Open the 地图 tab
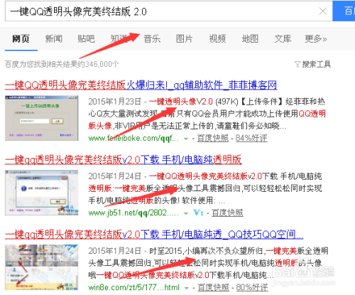This screenshot has height=295, width=355. tap(250, 38)
